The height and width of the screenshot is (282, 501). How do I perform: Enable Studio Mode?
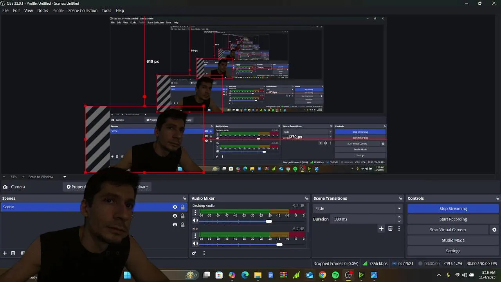click(x=453, y=240)
